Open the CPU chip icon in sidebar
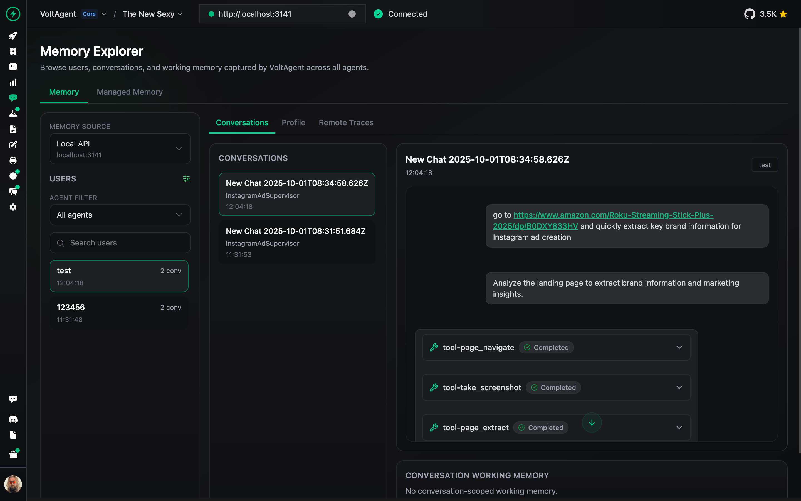801x501 pixels. pyautogui.click(x=13, y=160)
